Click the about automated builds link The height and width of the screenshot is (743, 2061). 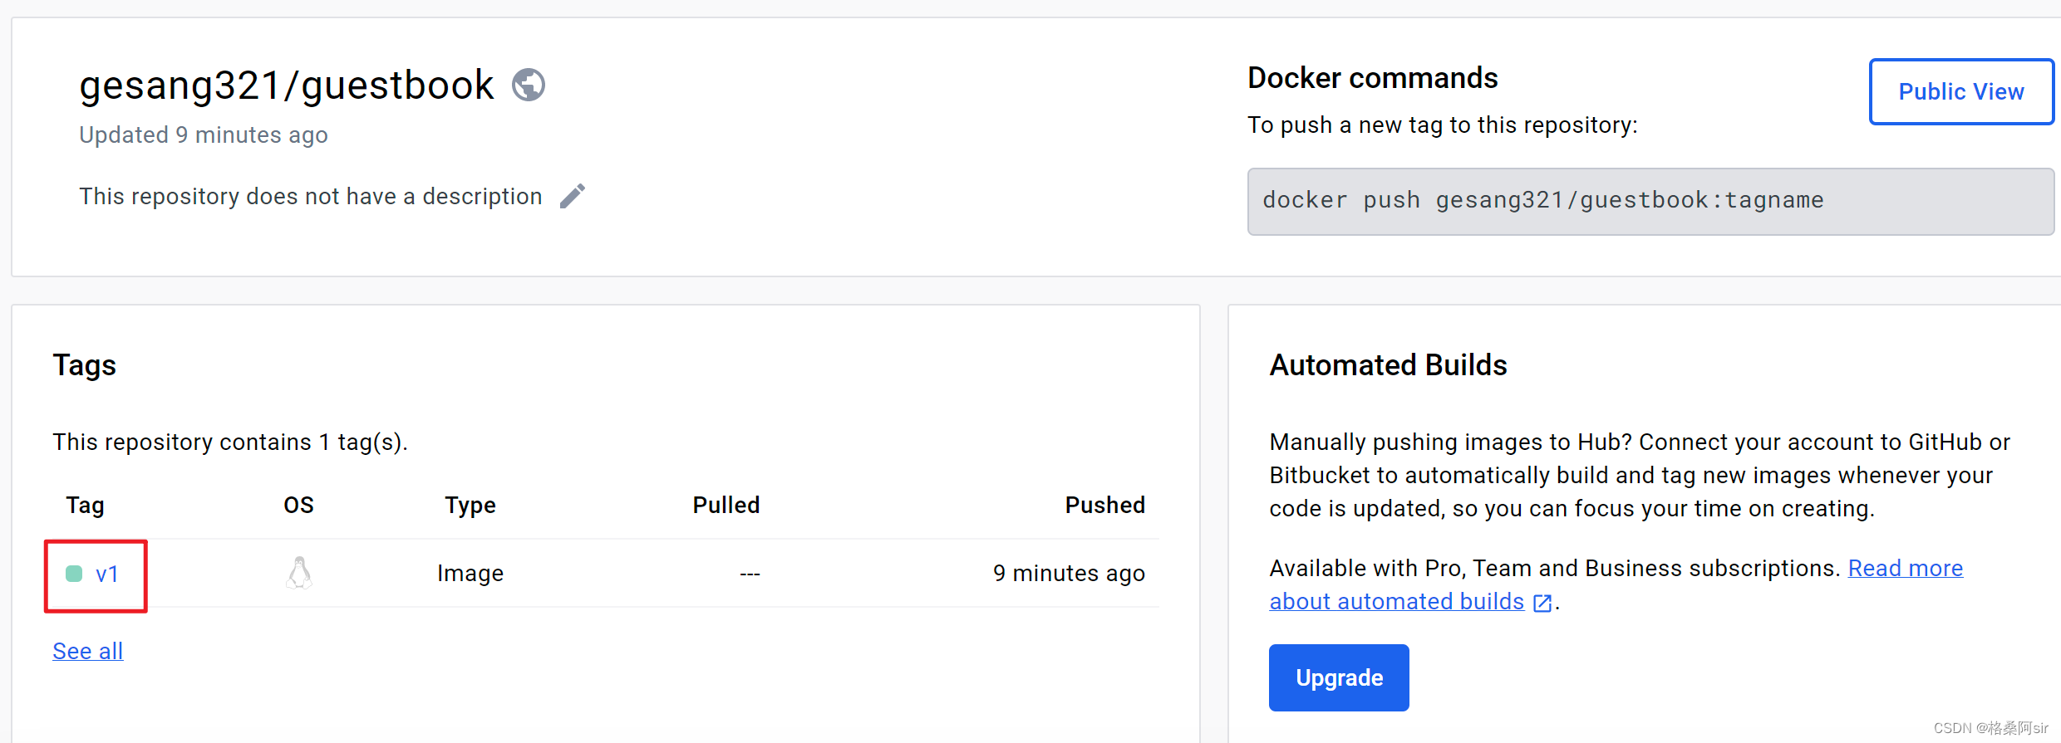coord(1396,601)
